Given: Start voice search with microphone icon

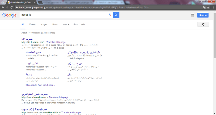Looking at the screenshot, I should pyautogui.click(x=110, y=15).
